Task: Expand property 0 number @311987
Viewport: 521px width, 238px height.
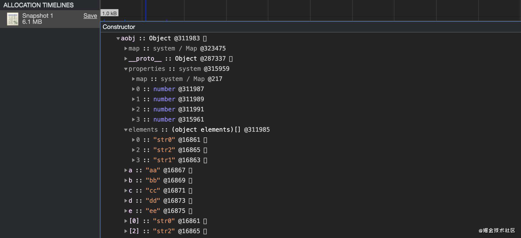Action: 133,89
